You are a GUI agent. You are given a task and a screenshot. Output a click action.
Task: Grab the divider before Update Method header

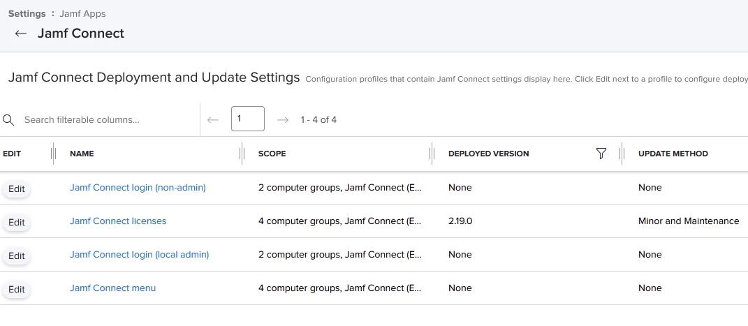[622, 154]
